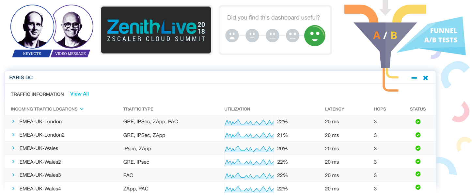Pick the slightly sad face rating
Viewport: 472px width, 195px height.
(x=252, y=36)
